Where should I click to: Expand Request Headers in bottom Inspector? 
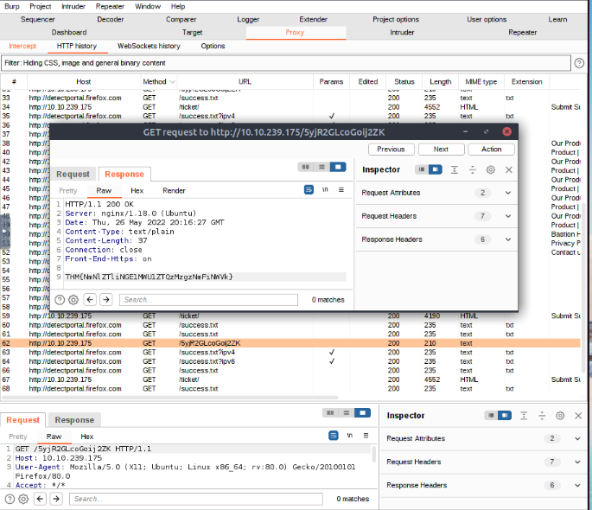click(x=577, y=462)
